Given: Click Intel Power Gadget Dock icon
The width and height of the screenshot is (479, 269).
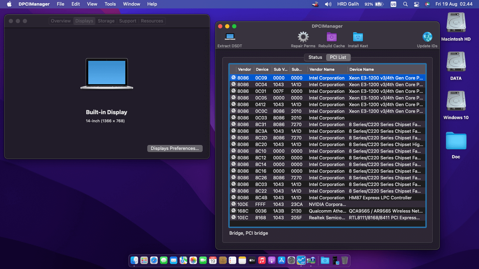Looking at the screenshot, I should [301, 260].
